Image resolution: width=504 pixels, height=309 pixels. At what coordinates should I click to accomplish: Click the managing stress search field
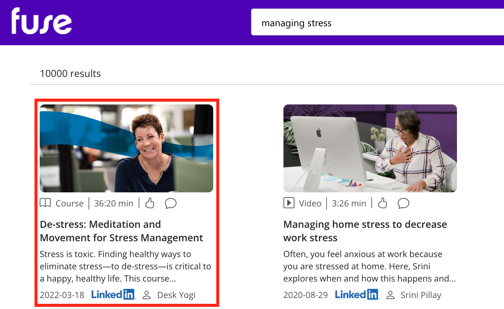click(x=367, y=23)
